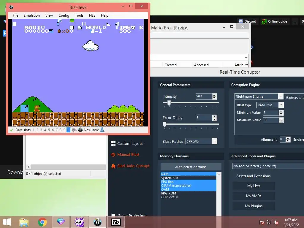The width and height of the screenshot is (304, 228).
Task: Open My Lists
Action: [x=254, y=186]
